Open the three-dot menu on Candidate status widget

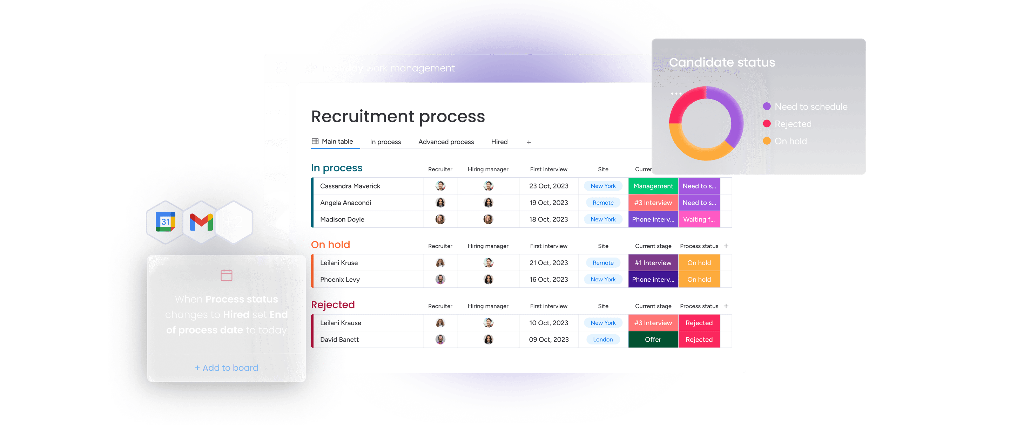(x=676, y=93)
